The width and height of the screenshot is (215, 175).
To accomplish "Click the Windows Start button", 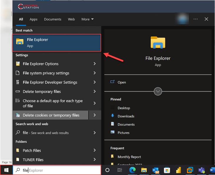I will tap(6, 170).
